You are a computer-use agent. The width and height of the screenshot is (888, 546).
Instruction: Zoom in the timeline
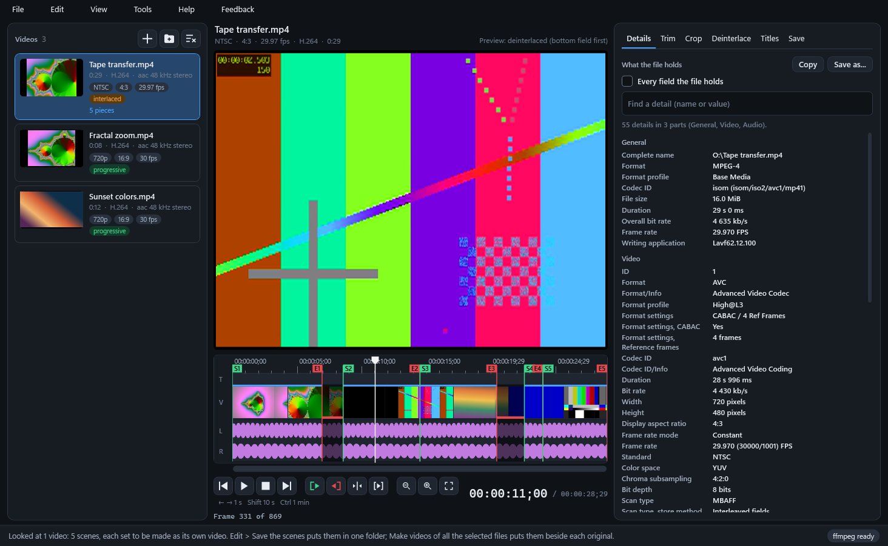coord(428,486)
